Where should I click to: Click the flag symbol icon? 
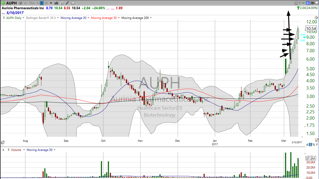[300, 3]
